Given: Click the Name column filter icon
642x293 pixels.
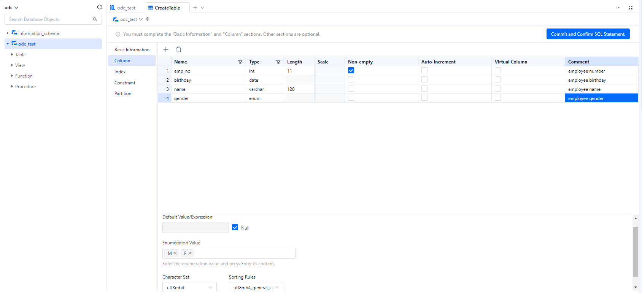Looking at the screenshot, I should click(x=240, y=62).
